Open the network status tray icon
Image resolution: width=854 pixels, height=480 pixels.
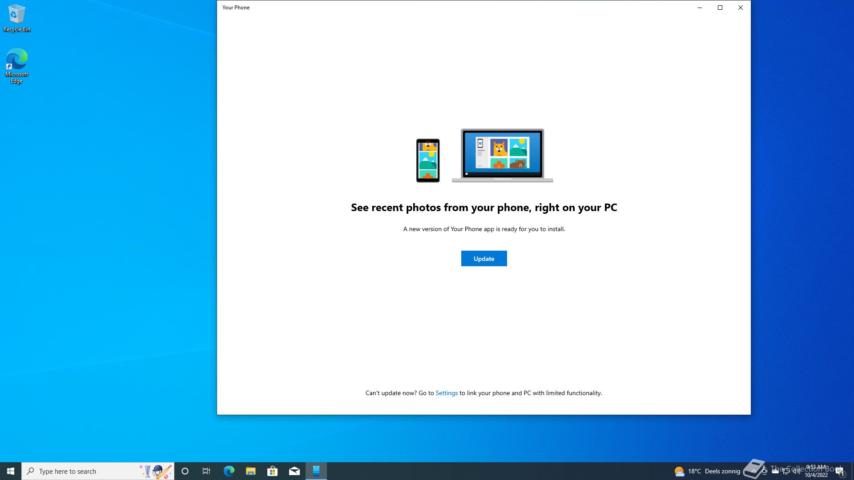(786, 472)
